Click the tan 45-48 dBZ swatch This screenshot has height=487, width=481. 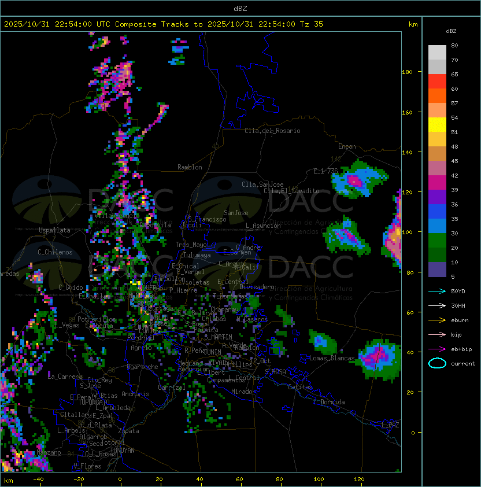click(437, 154)
